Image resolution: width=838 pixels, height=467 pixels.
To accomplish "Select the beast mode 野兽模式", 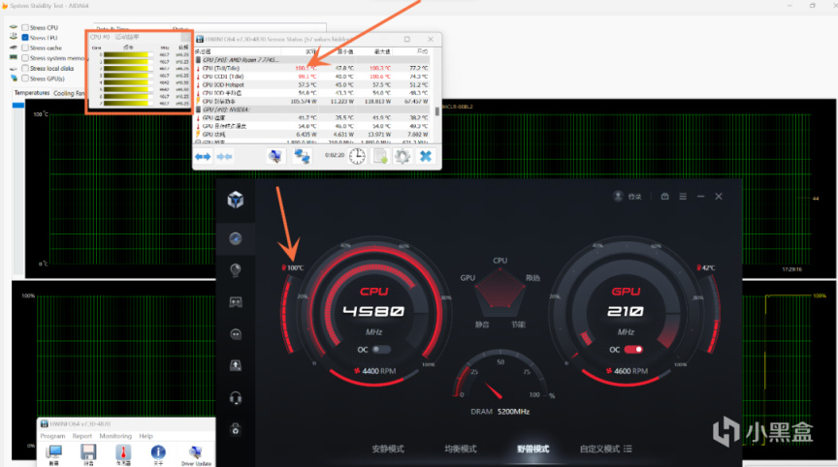I will [x=532, y=449].
